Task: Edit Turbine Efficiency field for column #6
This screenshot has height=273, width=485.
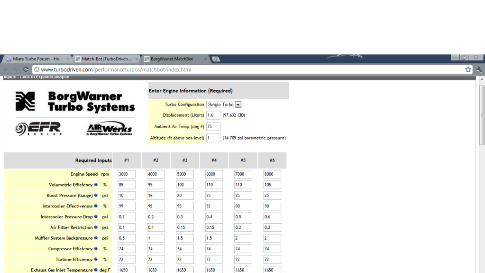Action: [x=272, y=259]
